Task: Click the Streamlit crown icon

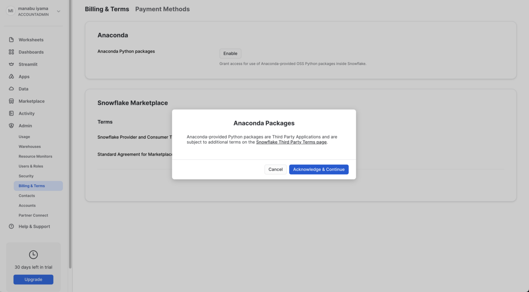Action: [11, 64]
